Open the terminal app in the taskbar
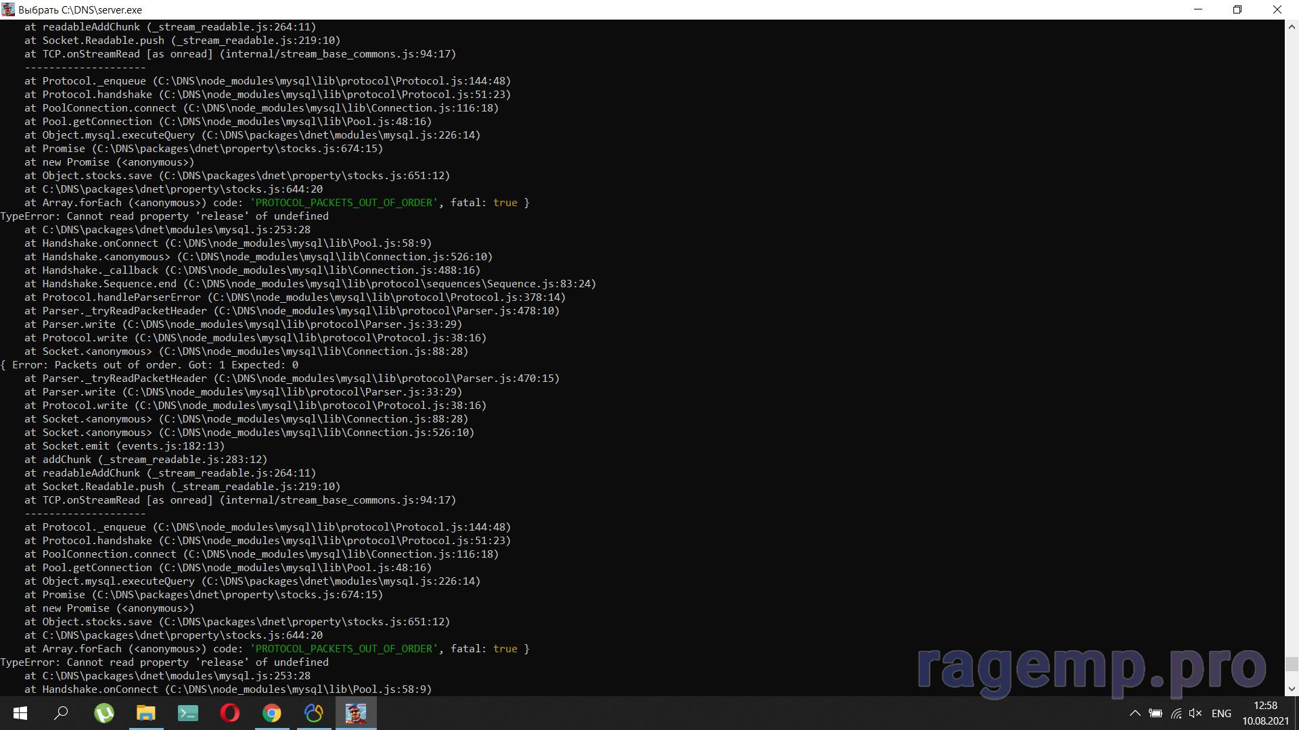The image size is (1299, 730). pos(188,713)
